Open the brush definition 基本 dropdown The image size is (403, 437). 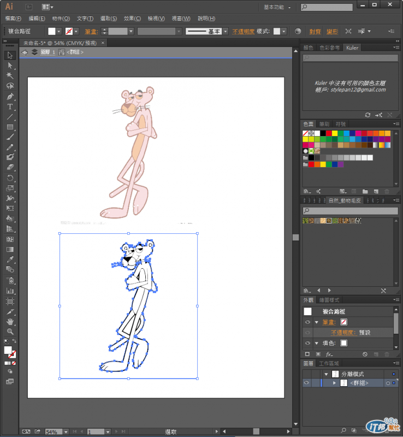(226, 31)
